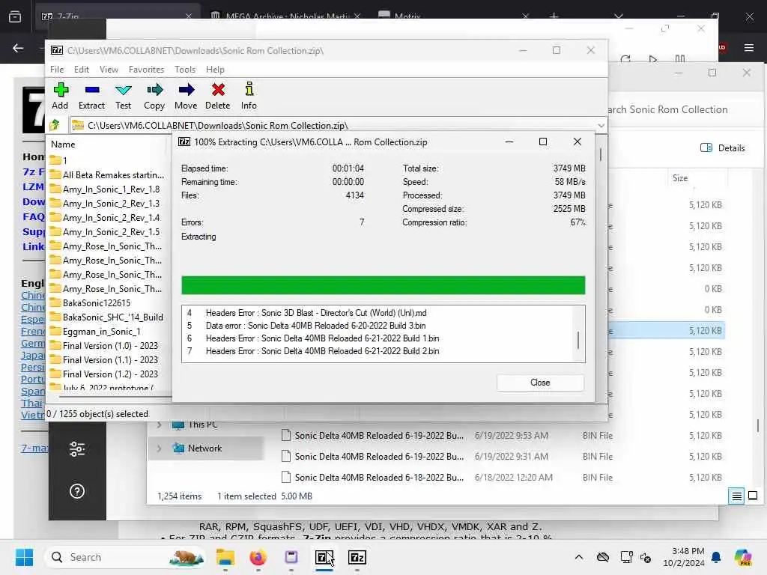Click the settings sliders icon in dark sidebar

pos(77,449)
